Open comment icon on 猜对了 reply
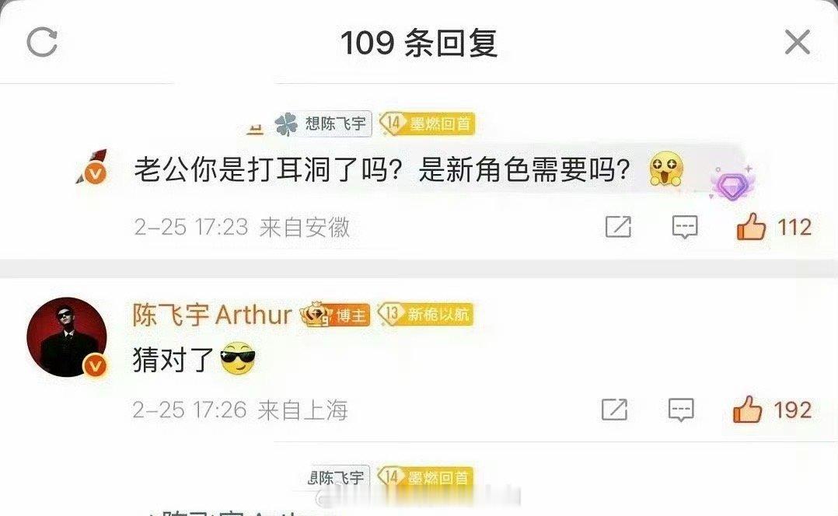 681,410
